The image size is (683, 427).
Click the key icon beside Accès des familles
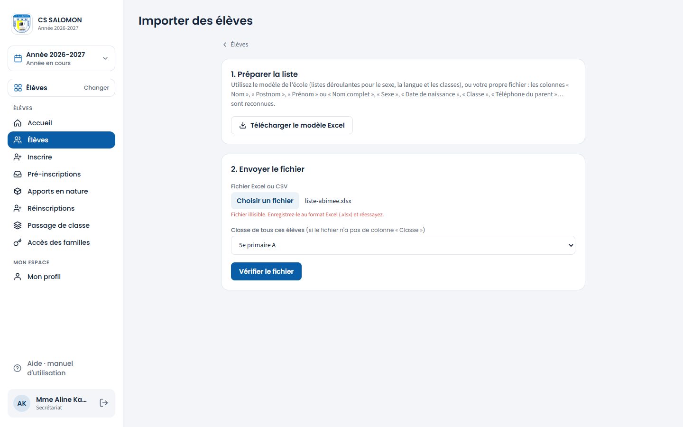18,242
